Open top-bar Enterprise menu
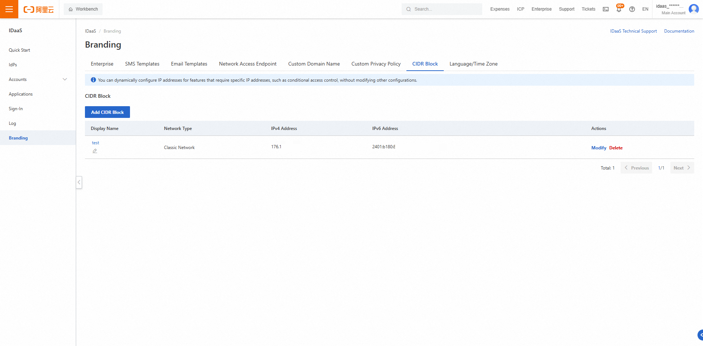703x346 pixels. pyautogui.click(x=542, y=9)
